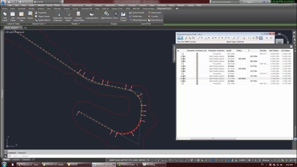Click the Length column header

(x=229, y=51)
